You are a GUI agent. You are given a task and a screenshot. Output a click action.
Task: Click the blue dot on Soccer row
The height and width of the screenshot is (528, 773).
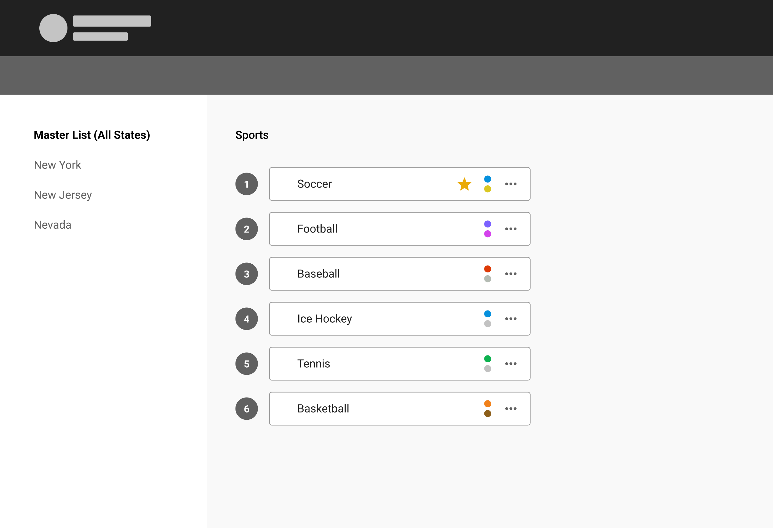pos(488,179)
